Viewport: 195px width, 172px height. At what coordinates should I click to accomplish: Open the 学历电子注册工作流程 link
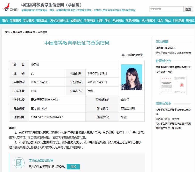click(167, 119)
